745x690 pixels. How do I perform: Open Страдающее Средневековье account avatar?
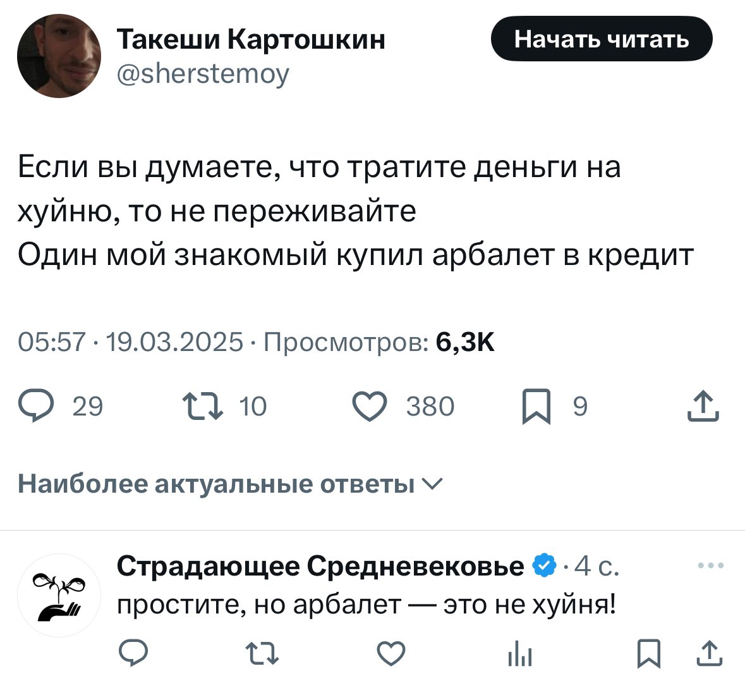pos(59,595)
